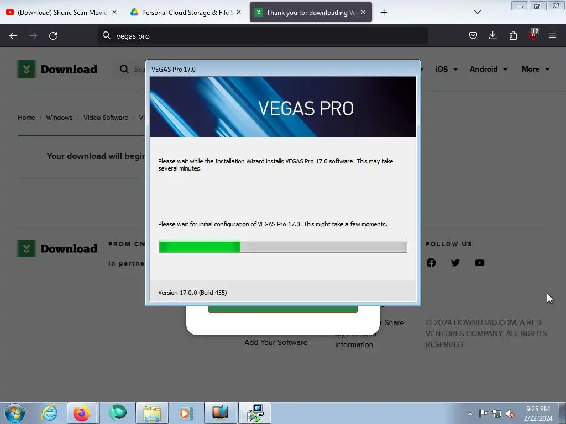
Task: Open Windows Explorer folder in taskbar
Action: coord(152,413)
